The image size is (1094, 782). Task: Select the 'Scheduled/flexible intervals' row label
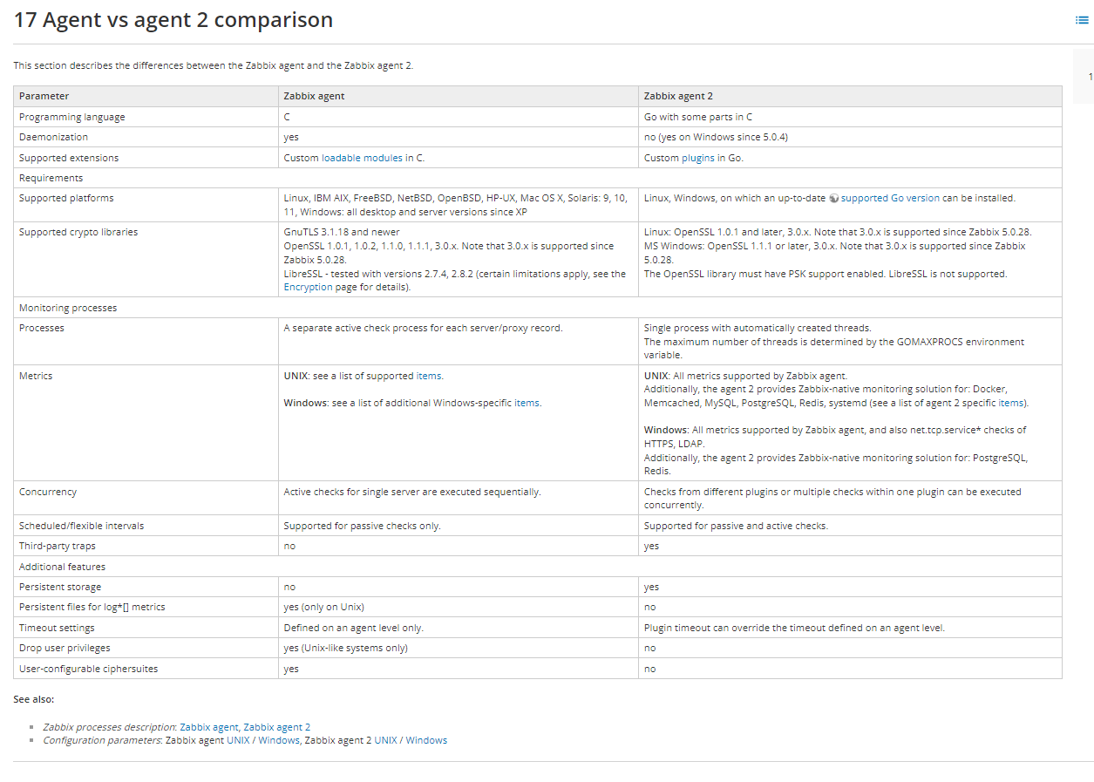pyautogui.click(x=82, y=526)
